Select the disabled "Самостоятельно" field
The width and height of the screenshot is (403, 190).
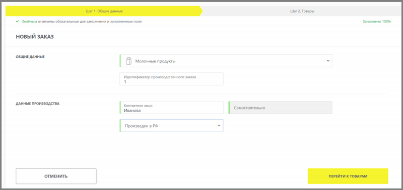pos(281,108)
